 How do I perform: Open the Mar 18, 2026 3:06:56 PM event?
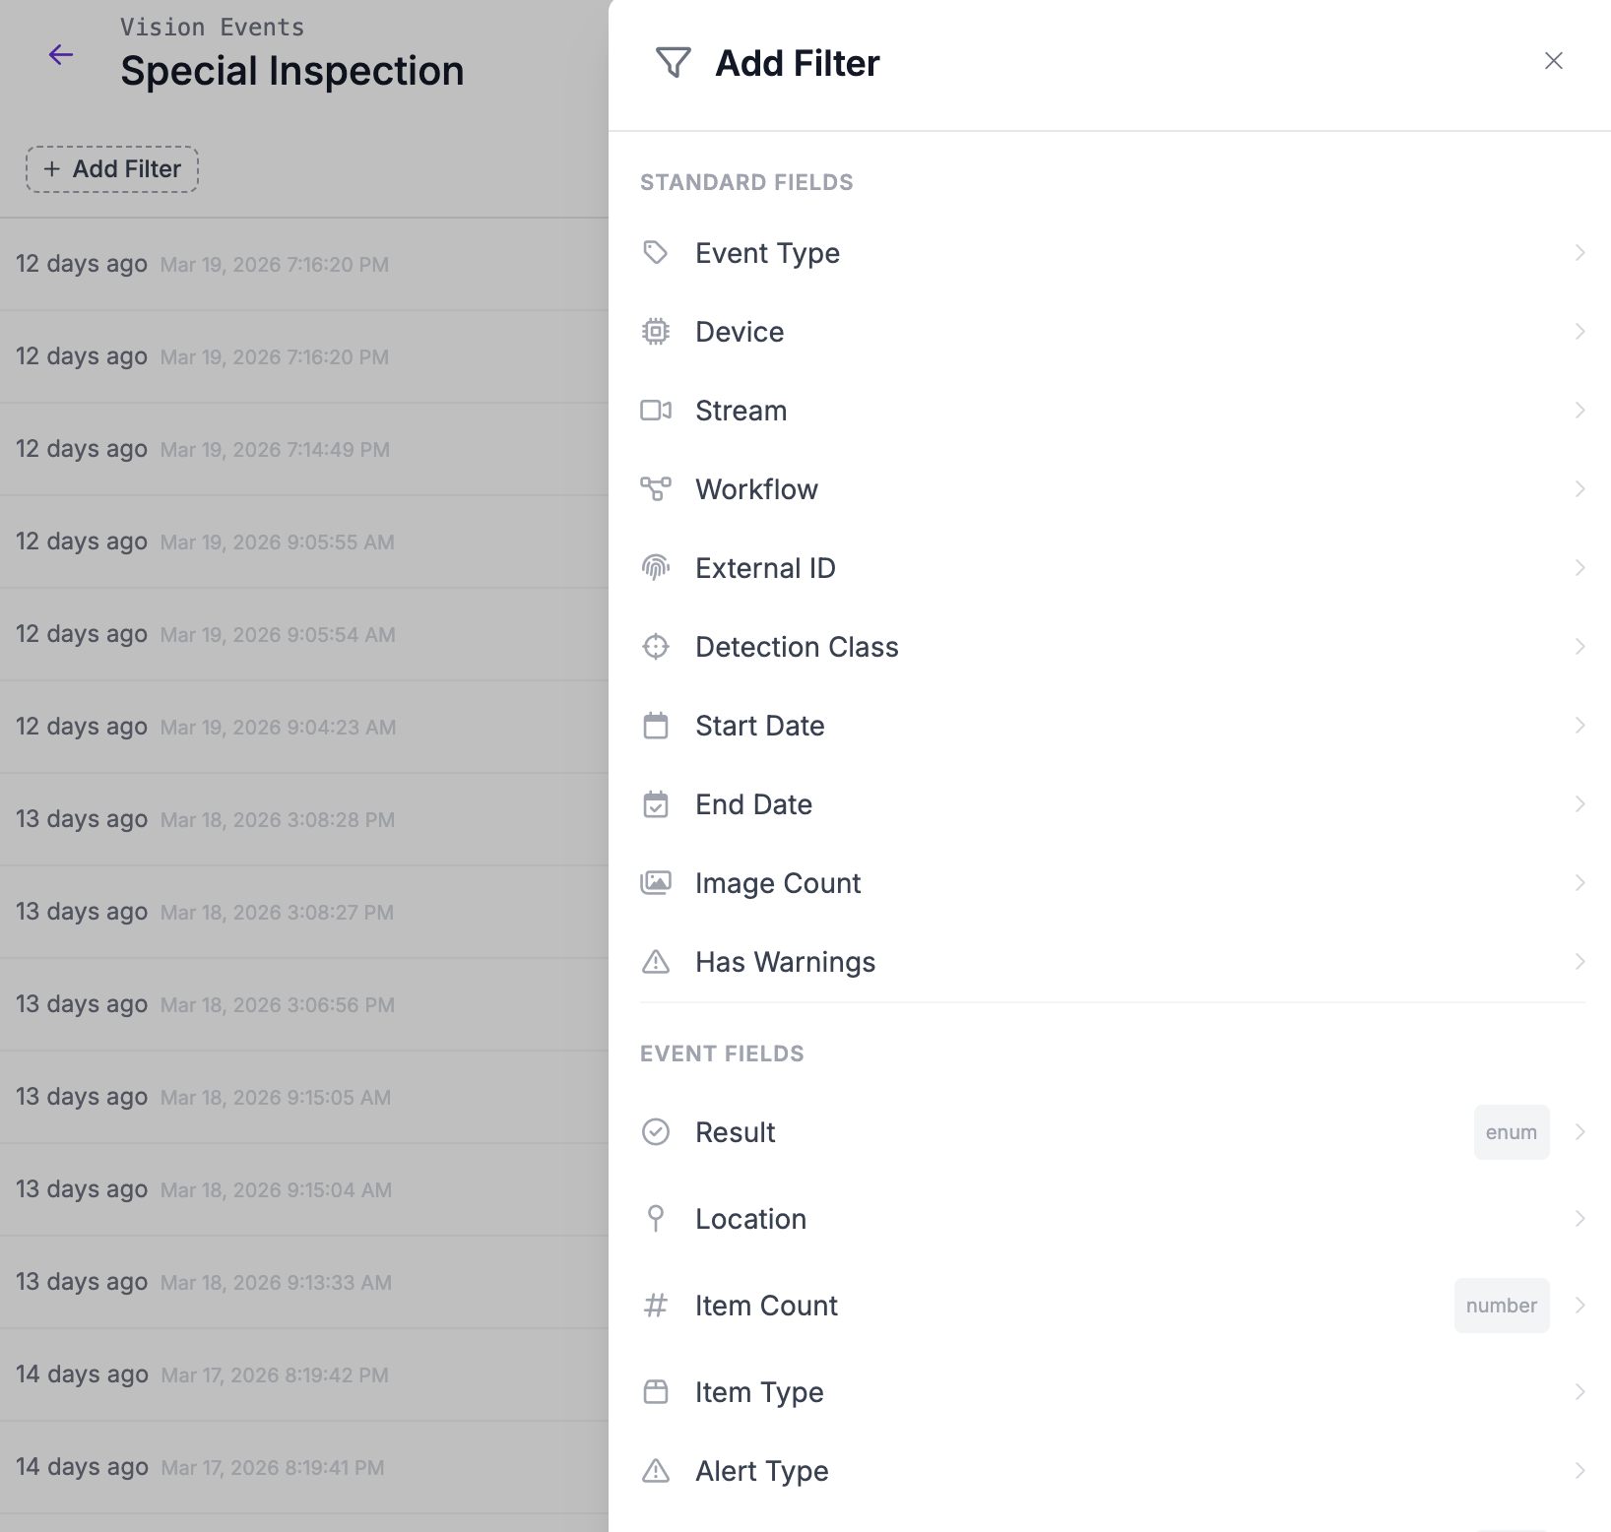(278, 1005)
